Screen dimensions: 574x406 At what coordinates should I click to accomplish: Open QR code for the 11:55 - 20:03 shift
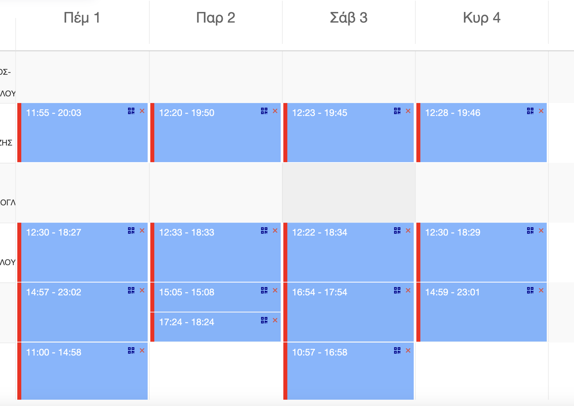tap(131, 111)
